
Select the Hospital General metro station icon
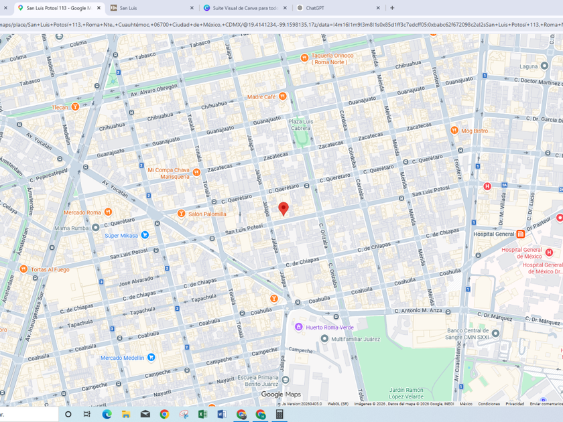[x=520, y=234]
